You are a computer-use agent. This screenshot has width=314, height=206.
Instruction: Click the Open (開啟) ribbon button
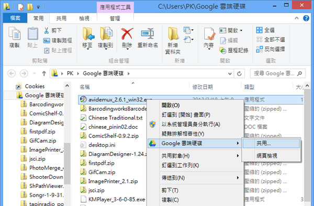229,31
